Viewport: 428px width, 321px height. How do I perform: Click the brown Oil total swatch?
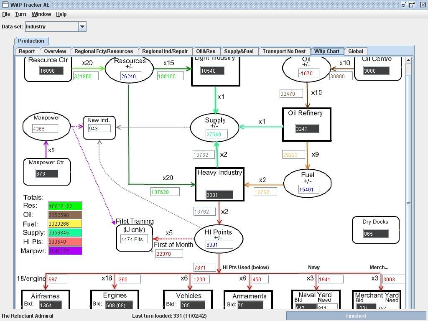click(65, 215)
